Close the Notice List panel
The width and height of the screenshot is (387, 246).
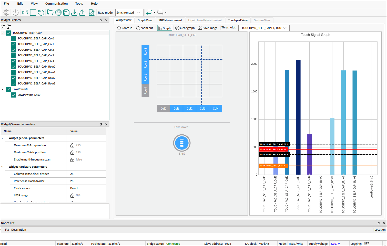384,223
